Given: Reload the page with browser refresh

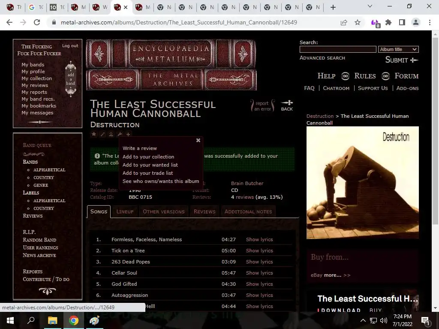Looking at the screenshot, I should tap(37, 22).
